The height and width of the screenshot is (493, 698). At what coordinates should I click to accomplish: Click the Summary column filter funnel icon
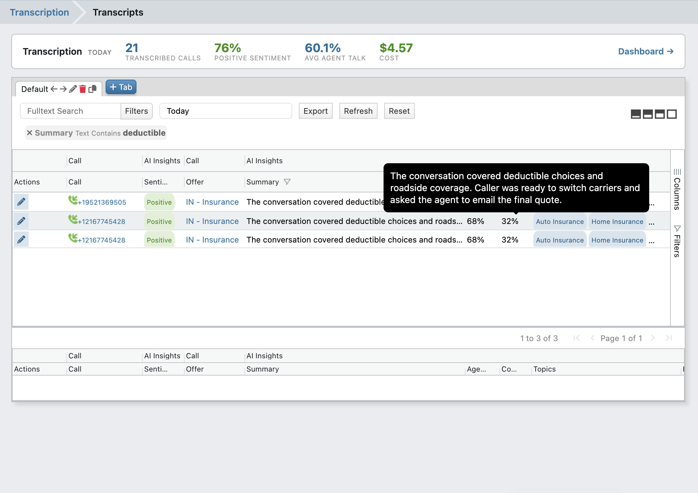click(x=287, y=182)
